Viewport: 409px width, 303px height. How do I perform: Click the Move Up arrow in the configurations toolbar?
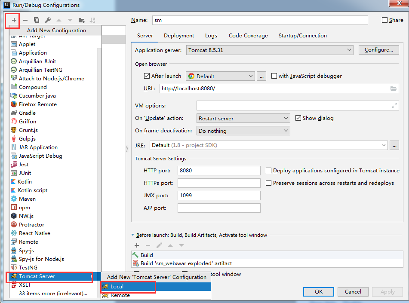click(x=59, y=20)
